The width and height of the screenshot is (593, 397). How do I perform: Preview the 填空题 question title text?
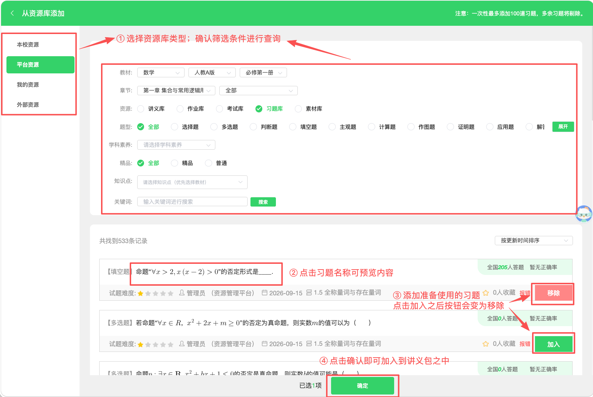coord(205,272)
